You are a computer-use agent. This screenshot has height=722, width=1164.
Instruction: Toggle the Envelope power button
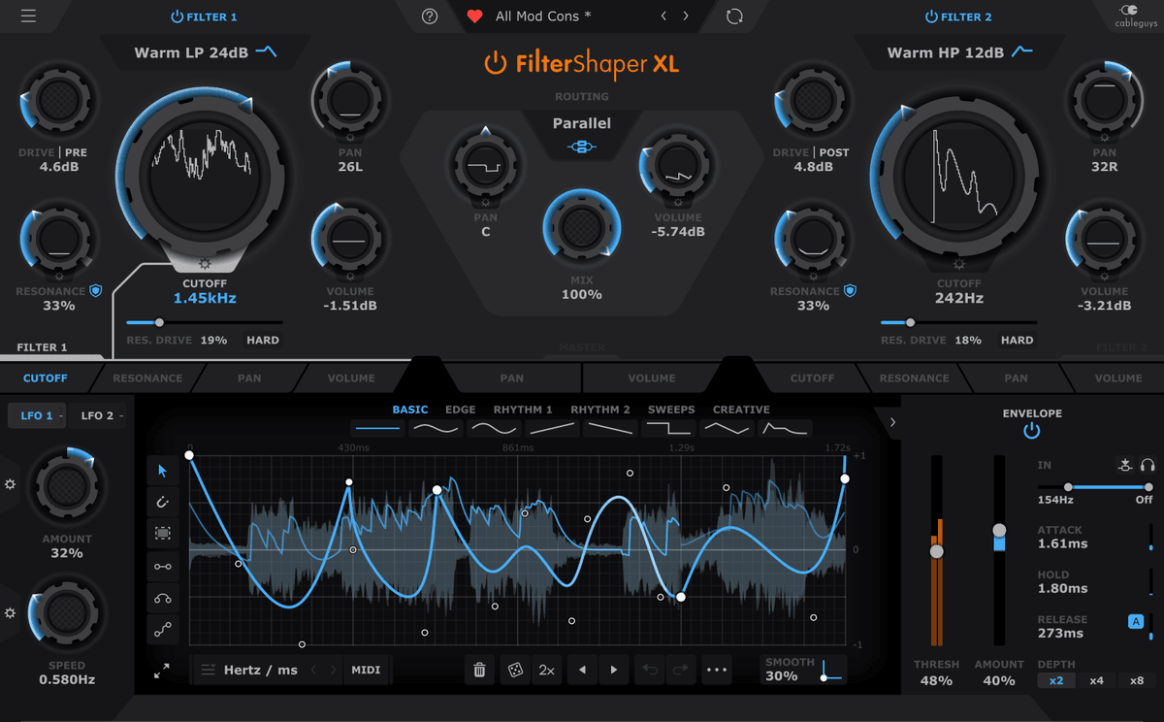coord(1031,430)
